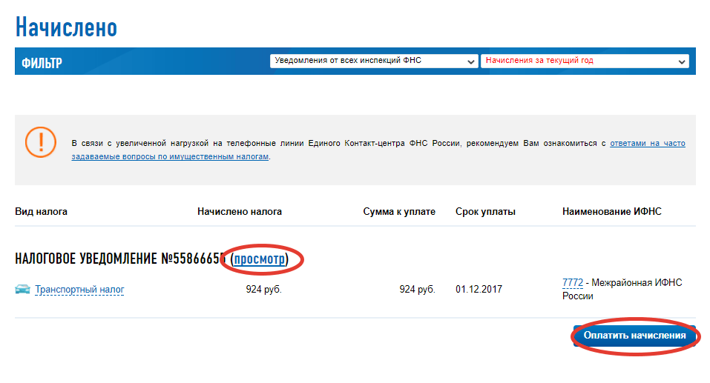Image resolution: width=710 pixels, height=383 pixels.
Task: Click the orange exclamation warning icon
Action: (x=41, y=142)
